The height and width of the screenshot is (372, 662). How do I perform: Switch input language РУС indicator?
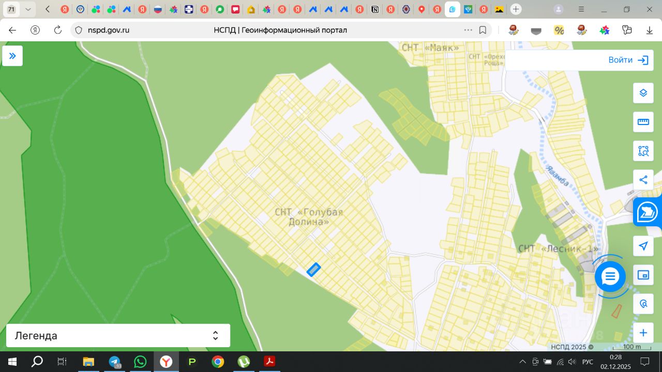[588, 362]
